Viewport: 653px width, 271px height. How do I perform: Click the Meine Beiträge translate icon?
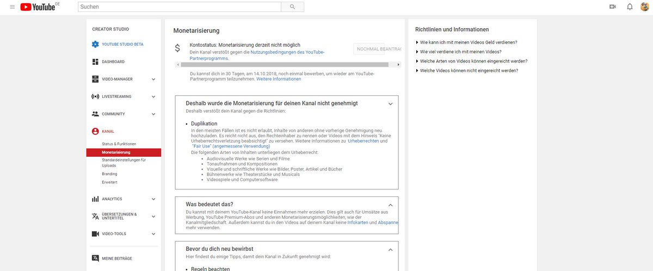pyautogui.click(x=95, y=258)
